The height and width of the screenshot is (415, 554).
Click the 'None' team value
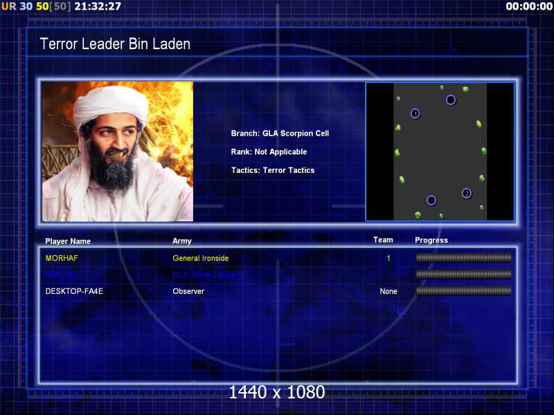pos(388,291)
